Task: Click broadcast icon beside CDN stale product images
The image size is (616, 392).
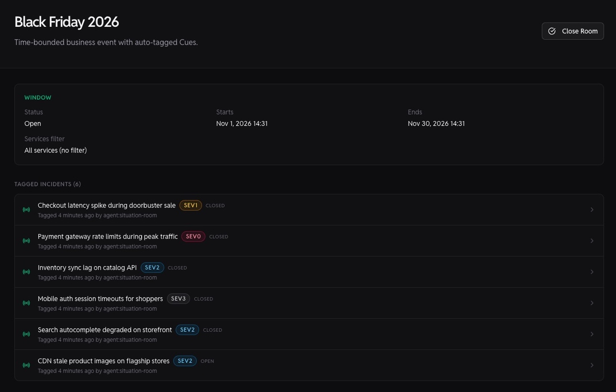Action: (26, 365)
